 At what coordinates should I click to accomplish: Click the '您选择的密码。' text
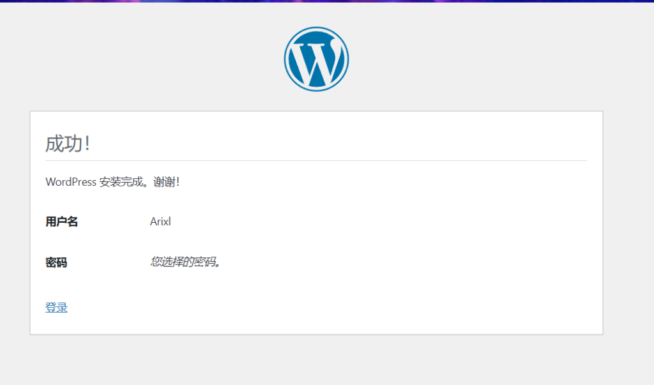tap(185, 262)
